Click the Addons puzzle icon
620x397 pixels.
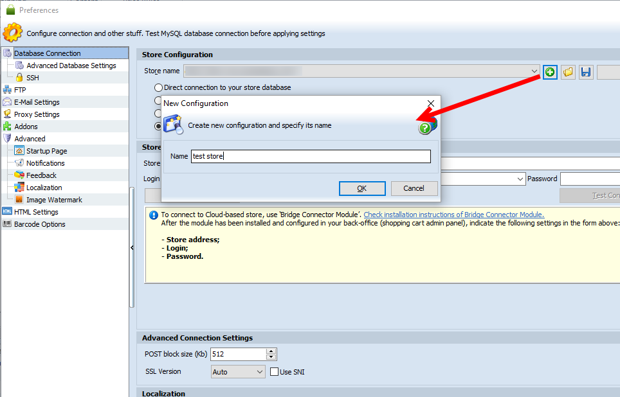(x=7, y=127)
